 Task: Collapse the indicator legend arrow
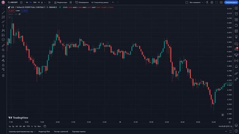[10, 17]
